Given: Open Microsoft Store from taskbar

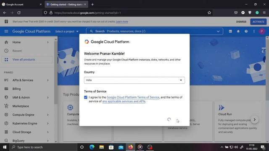Looking at the screenshot, I should coord(111,147).
